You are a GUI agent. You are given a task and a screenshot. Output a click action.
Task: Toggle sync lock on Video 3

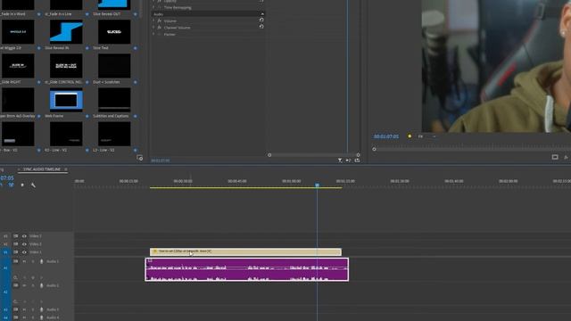[x=16, y=236]
